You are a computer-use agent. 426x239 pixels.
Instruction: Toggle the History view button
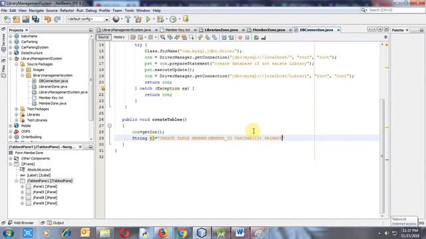[x=119, y=37]
